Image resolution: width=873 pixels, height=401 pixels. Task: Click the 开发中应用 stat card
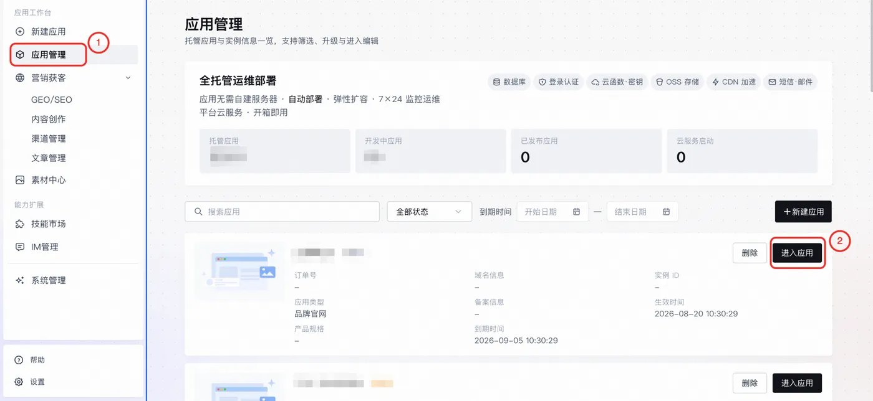click(x=430, y=151)
